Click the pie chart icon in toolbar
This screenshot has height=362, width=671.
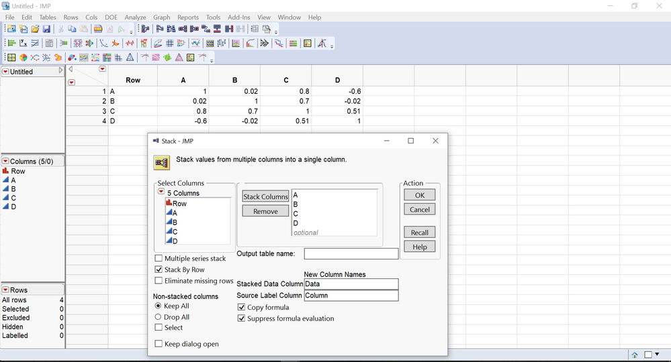[x=23, y=58]
